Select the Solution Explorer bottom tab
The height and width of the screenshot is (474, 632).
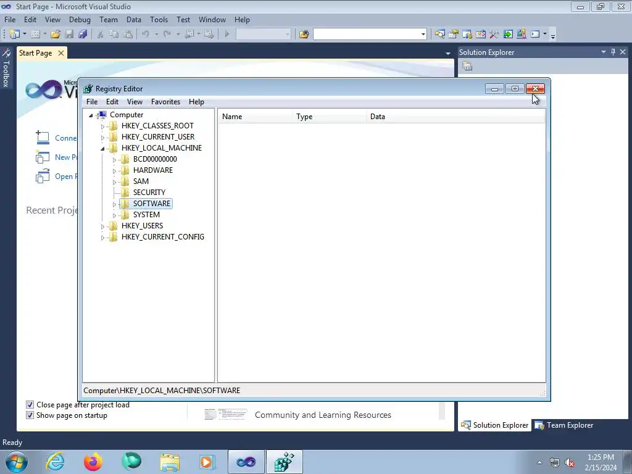tap(494, 425)
